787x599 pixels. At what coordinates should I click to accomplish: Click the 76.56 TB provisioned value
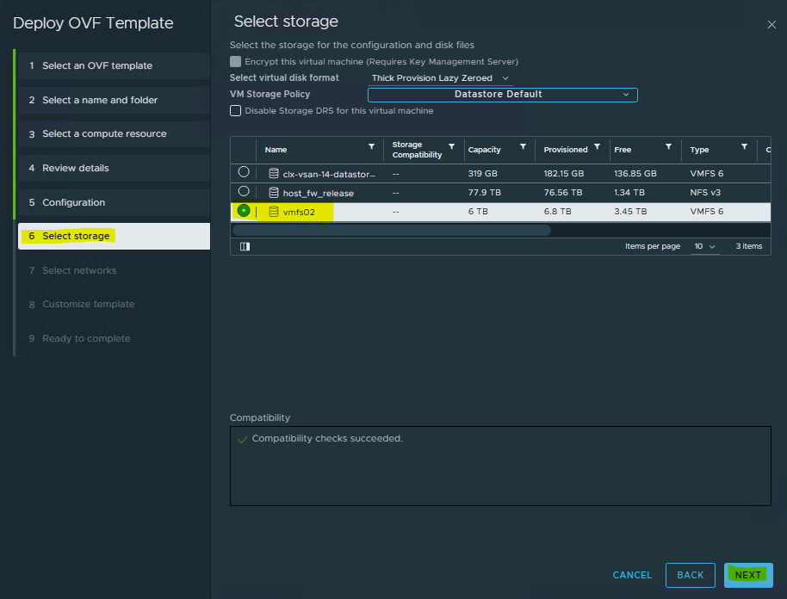point(563,193)
